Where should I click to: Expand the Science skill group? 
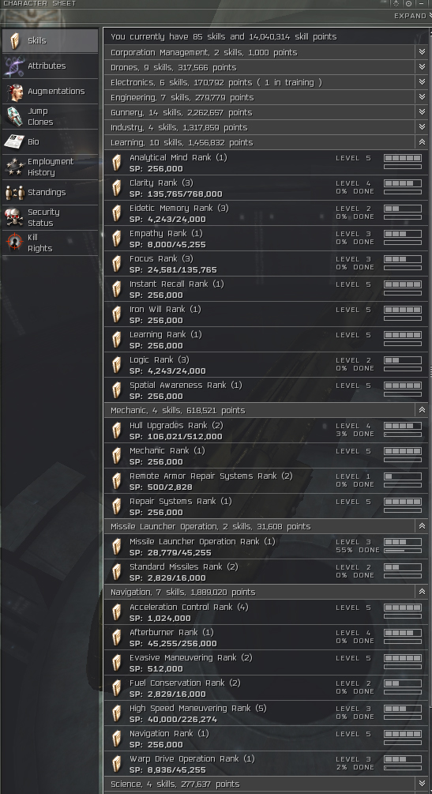coord(422,784)
